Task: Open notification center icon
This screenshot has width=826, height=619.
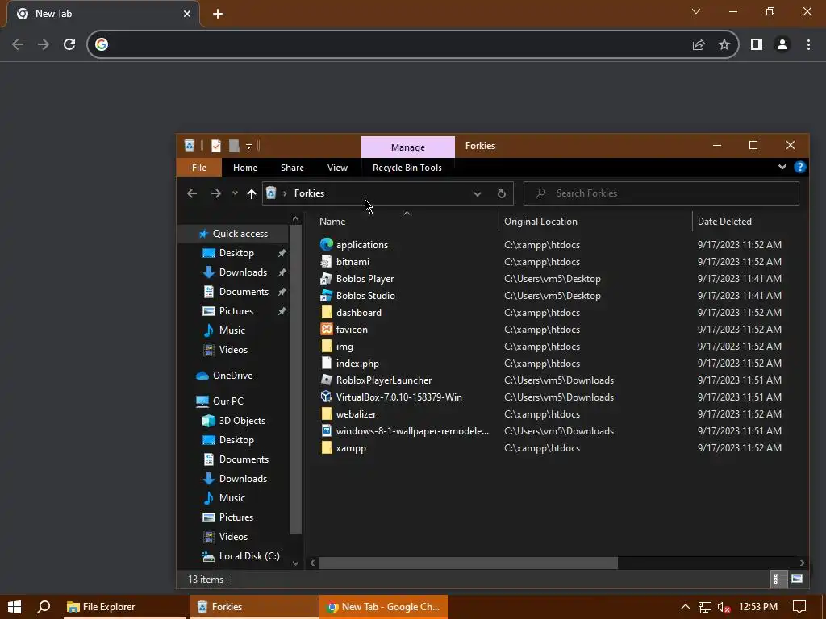Action: point(799,607)
